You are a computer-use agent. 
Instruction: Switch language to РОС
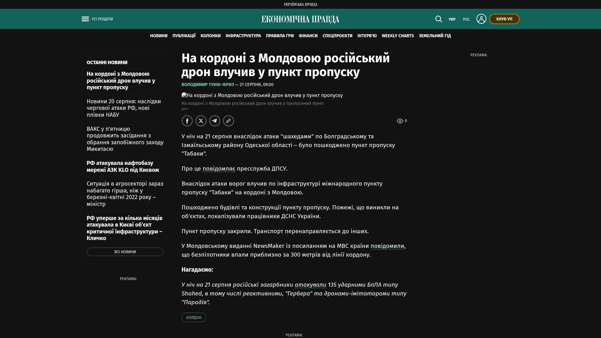coord(466,19)
